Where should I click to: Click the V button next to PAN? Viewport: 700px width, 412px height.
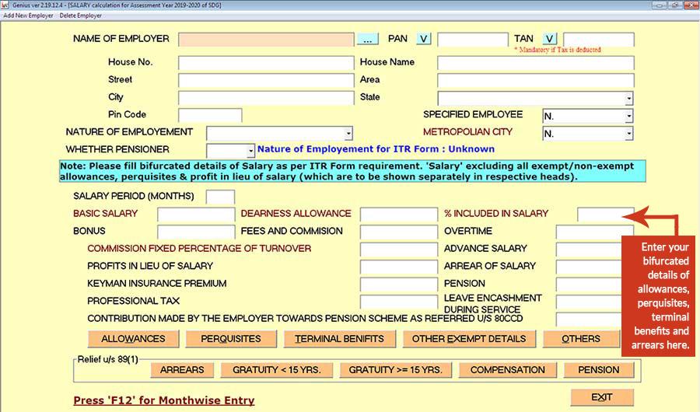tap(423, 39)
